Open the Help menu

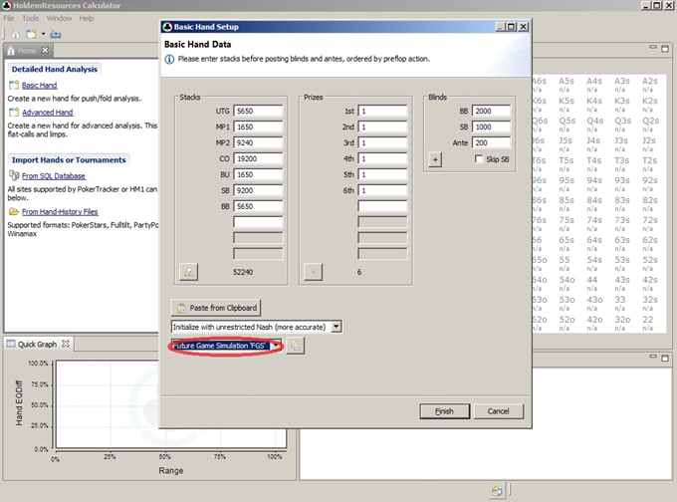pos(87,18)
